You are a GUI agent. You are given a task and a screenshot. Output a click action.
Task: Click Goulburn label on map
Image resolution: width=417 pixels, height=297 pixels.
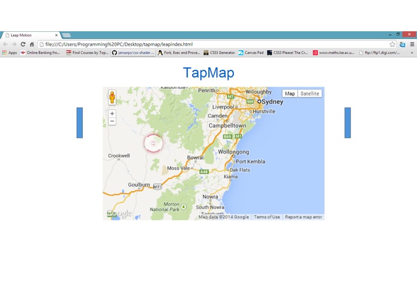pyautogui.click(x=139, y=185)
